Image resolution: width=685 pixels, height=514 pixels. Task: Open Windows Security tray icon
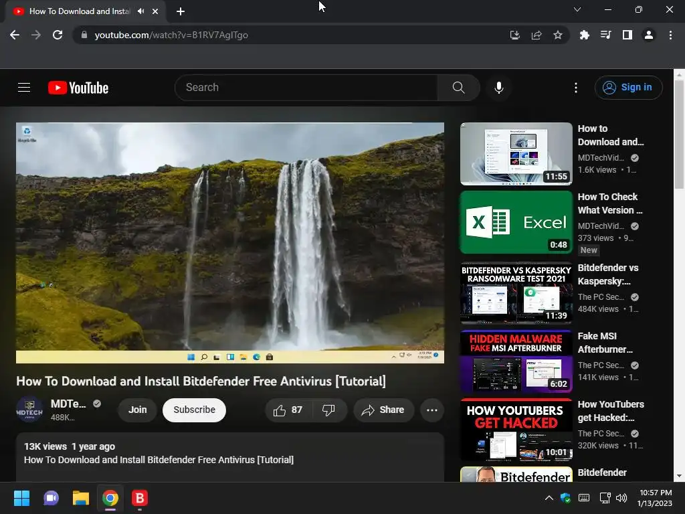pos(566,498)
